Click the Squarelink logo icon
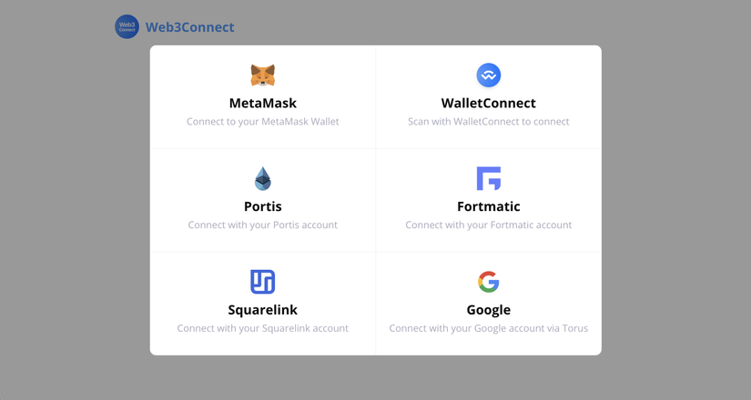 click(263, 282)
